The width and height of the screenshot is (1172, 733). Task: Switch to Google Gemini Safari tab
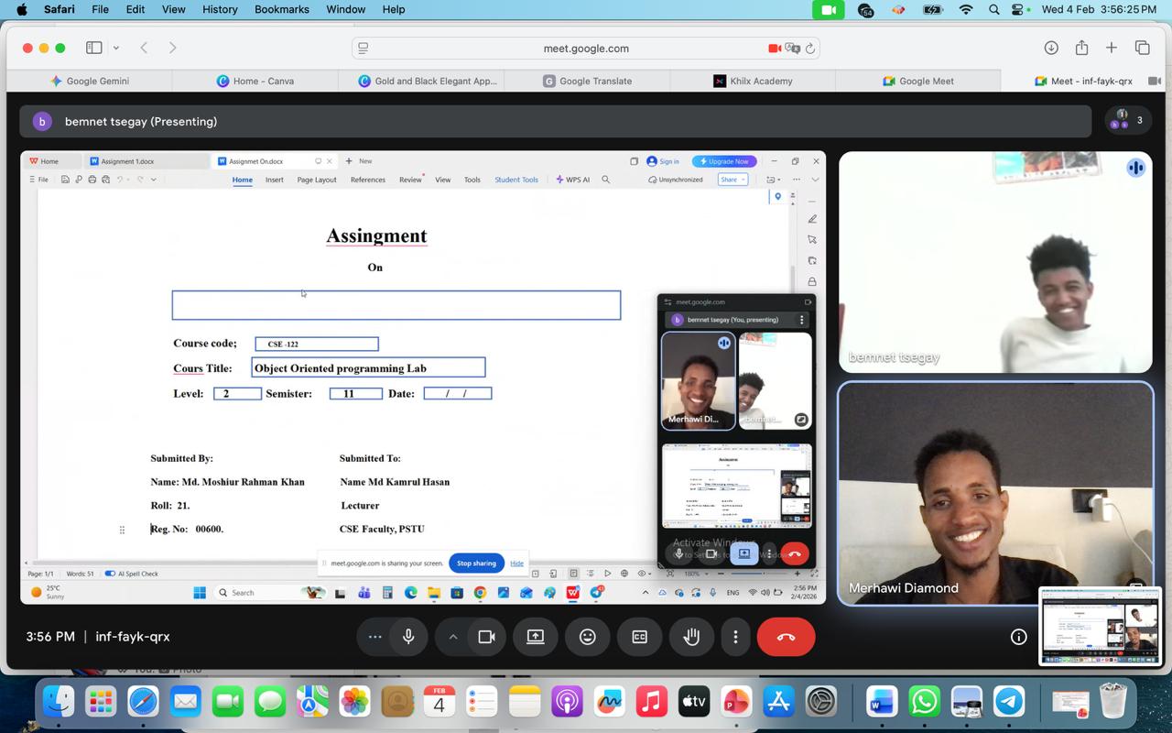point(90,81)
